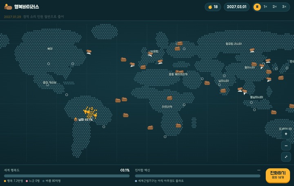
Task: Click capybara paper plane below 동유럽·러시아 label
Action: (252, 50)
